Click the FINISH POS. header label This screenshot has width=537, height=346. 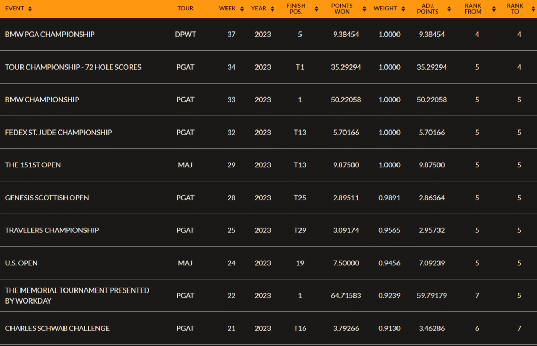pyautogui.click(x=296, y=8)
